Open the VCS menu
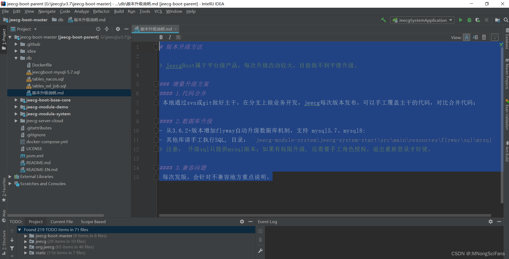The image size is (509, 259). coord(158,11)
